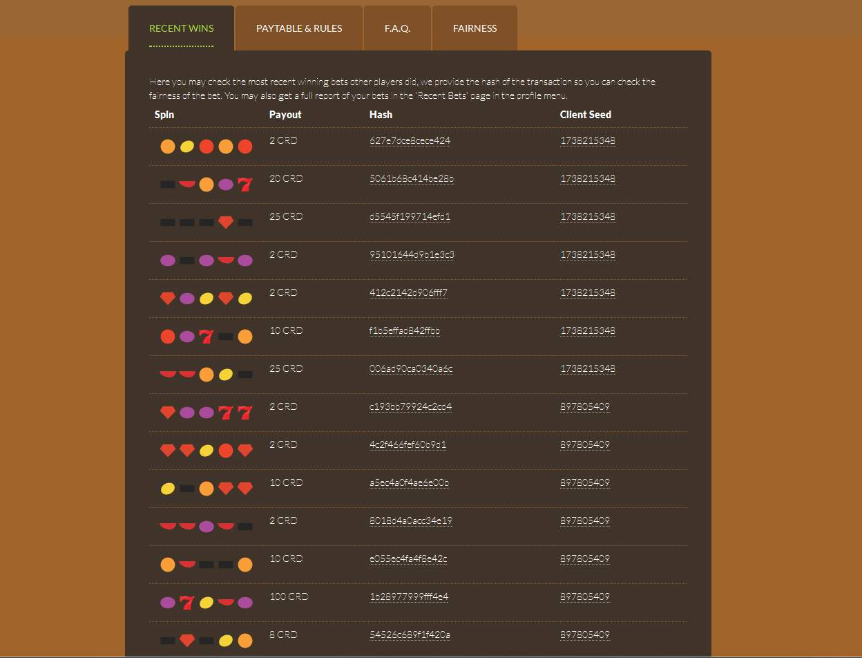
Task: Open hash link c193bb79924c2cd4
Action: [x=410, y=406]
